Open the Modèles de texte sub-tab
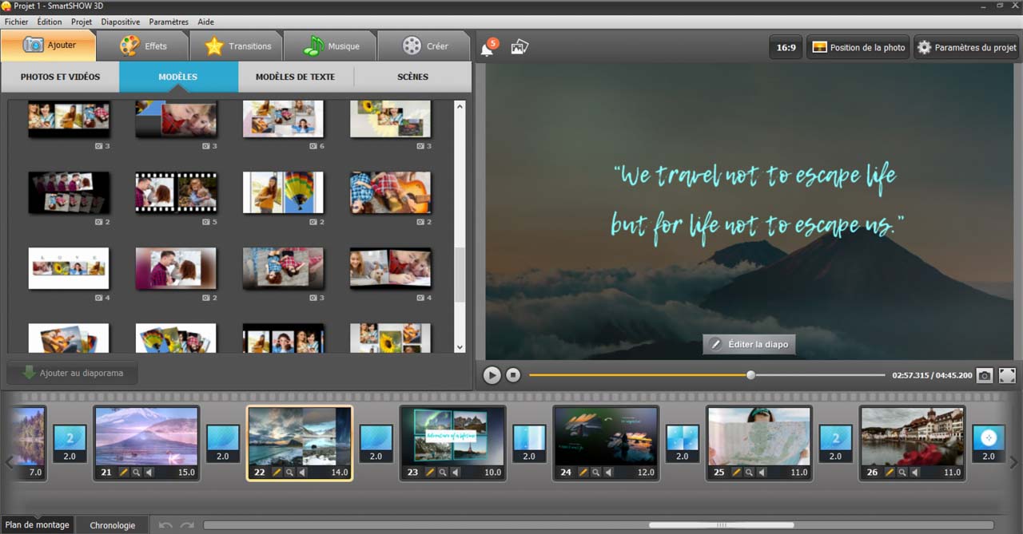 coord(295,77)
